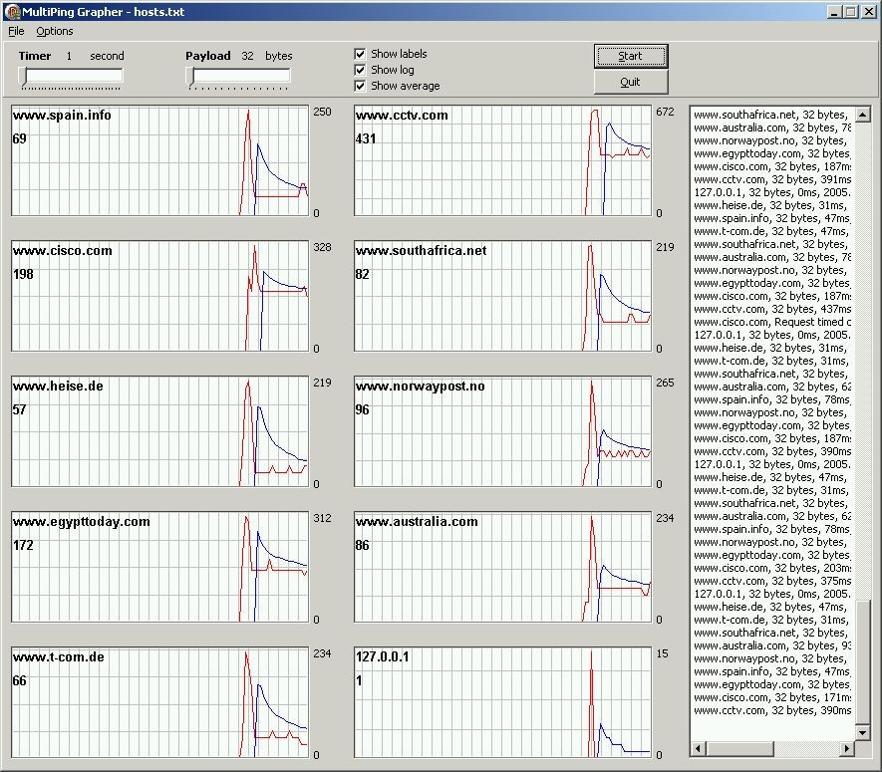Click the Payload slider track

click(238, 76)
